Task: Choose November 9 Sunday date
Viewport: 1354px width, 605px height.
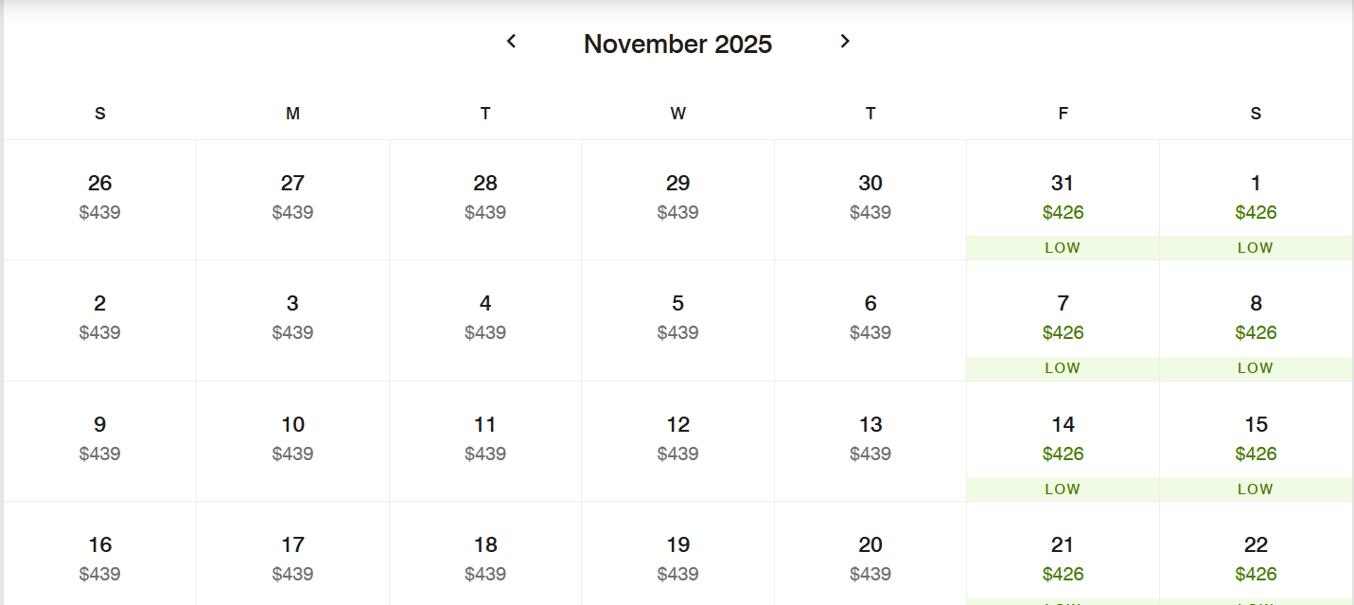Action: 99,441
